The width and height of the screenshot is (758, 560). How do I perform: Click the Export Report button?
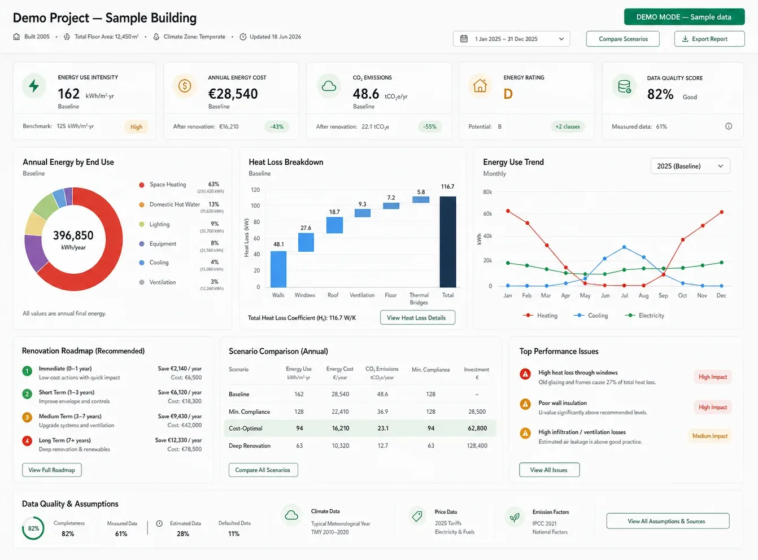(x=709, y=39)
